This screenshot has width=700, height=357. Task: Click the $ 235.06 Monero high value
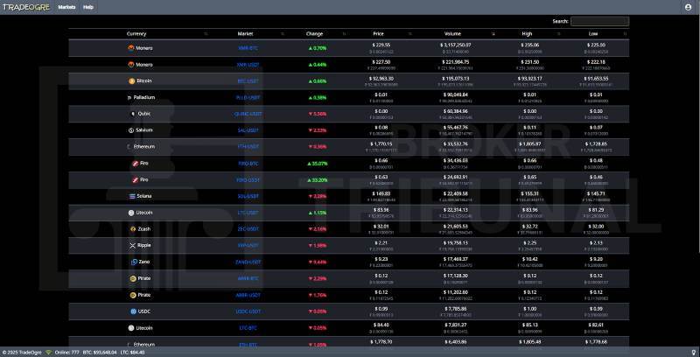point(530,45)
